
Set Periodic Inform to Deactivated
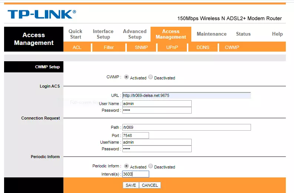[x=151, y=166]
